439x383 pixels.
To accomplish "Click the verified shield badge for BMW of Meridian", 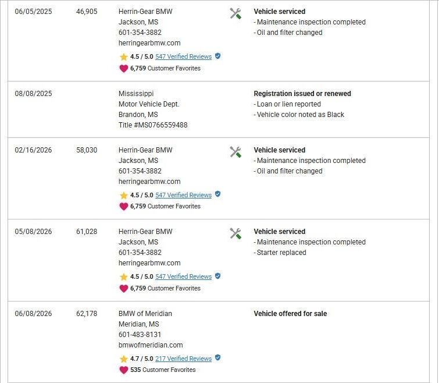I will [217, 358].
